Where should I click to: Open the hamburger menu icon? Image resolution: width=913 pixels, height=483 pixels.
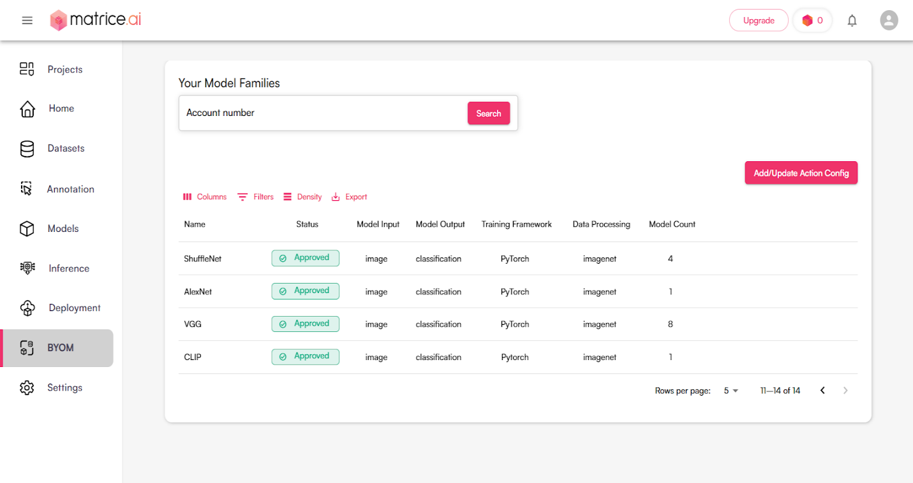[27, 20]
